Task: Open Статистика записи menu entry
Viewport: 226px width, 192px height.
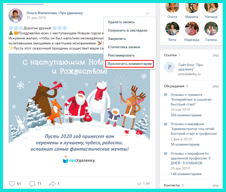Action: point(124,47)
